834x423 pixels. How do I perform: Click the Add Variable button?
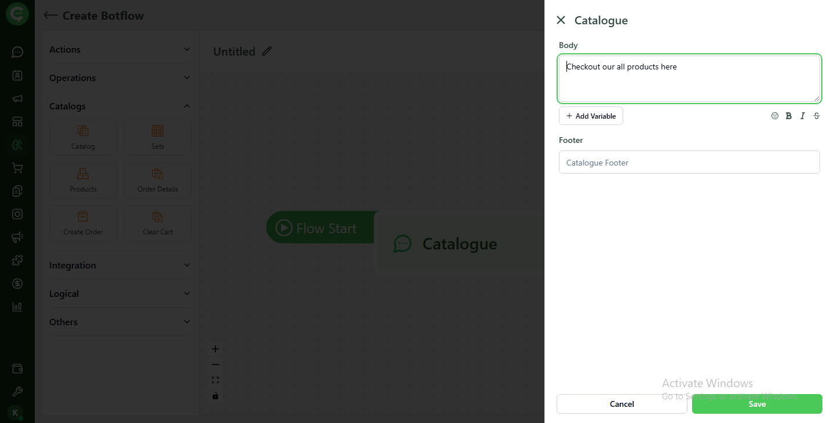591,116
